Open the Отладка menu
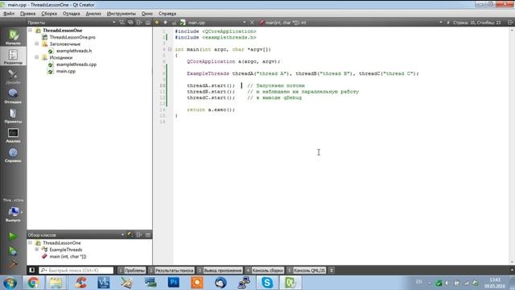This screenshot has height=290, width=515. [x=72, y=14]
